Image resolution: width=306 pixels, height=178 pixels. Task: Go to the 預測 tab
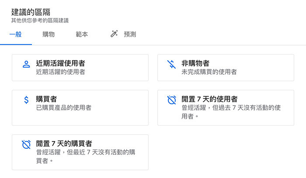coord(130,34)
